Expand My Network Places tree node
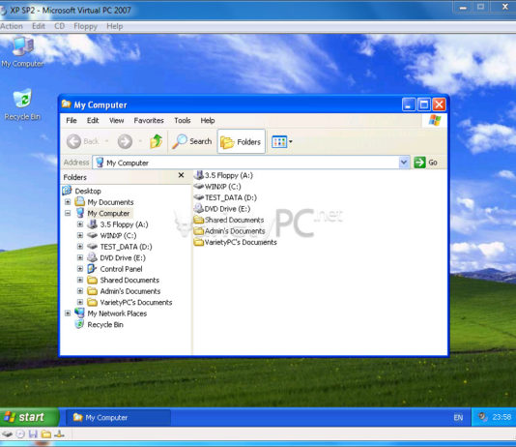 point(68,313)
